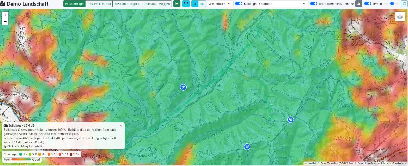Click the SF9 coverage color swatch

[39, 154]
